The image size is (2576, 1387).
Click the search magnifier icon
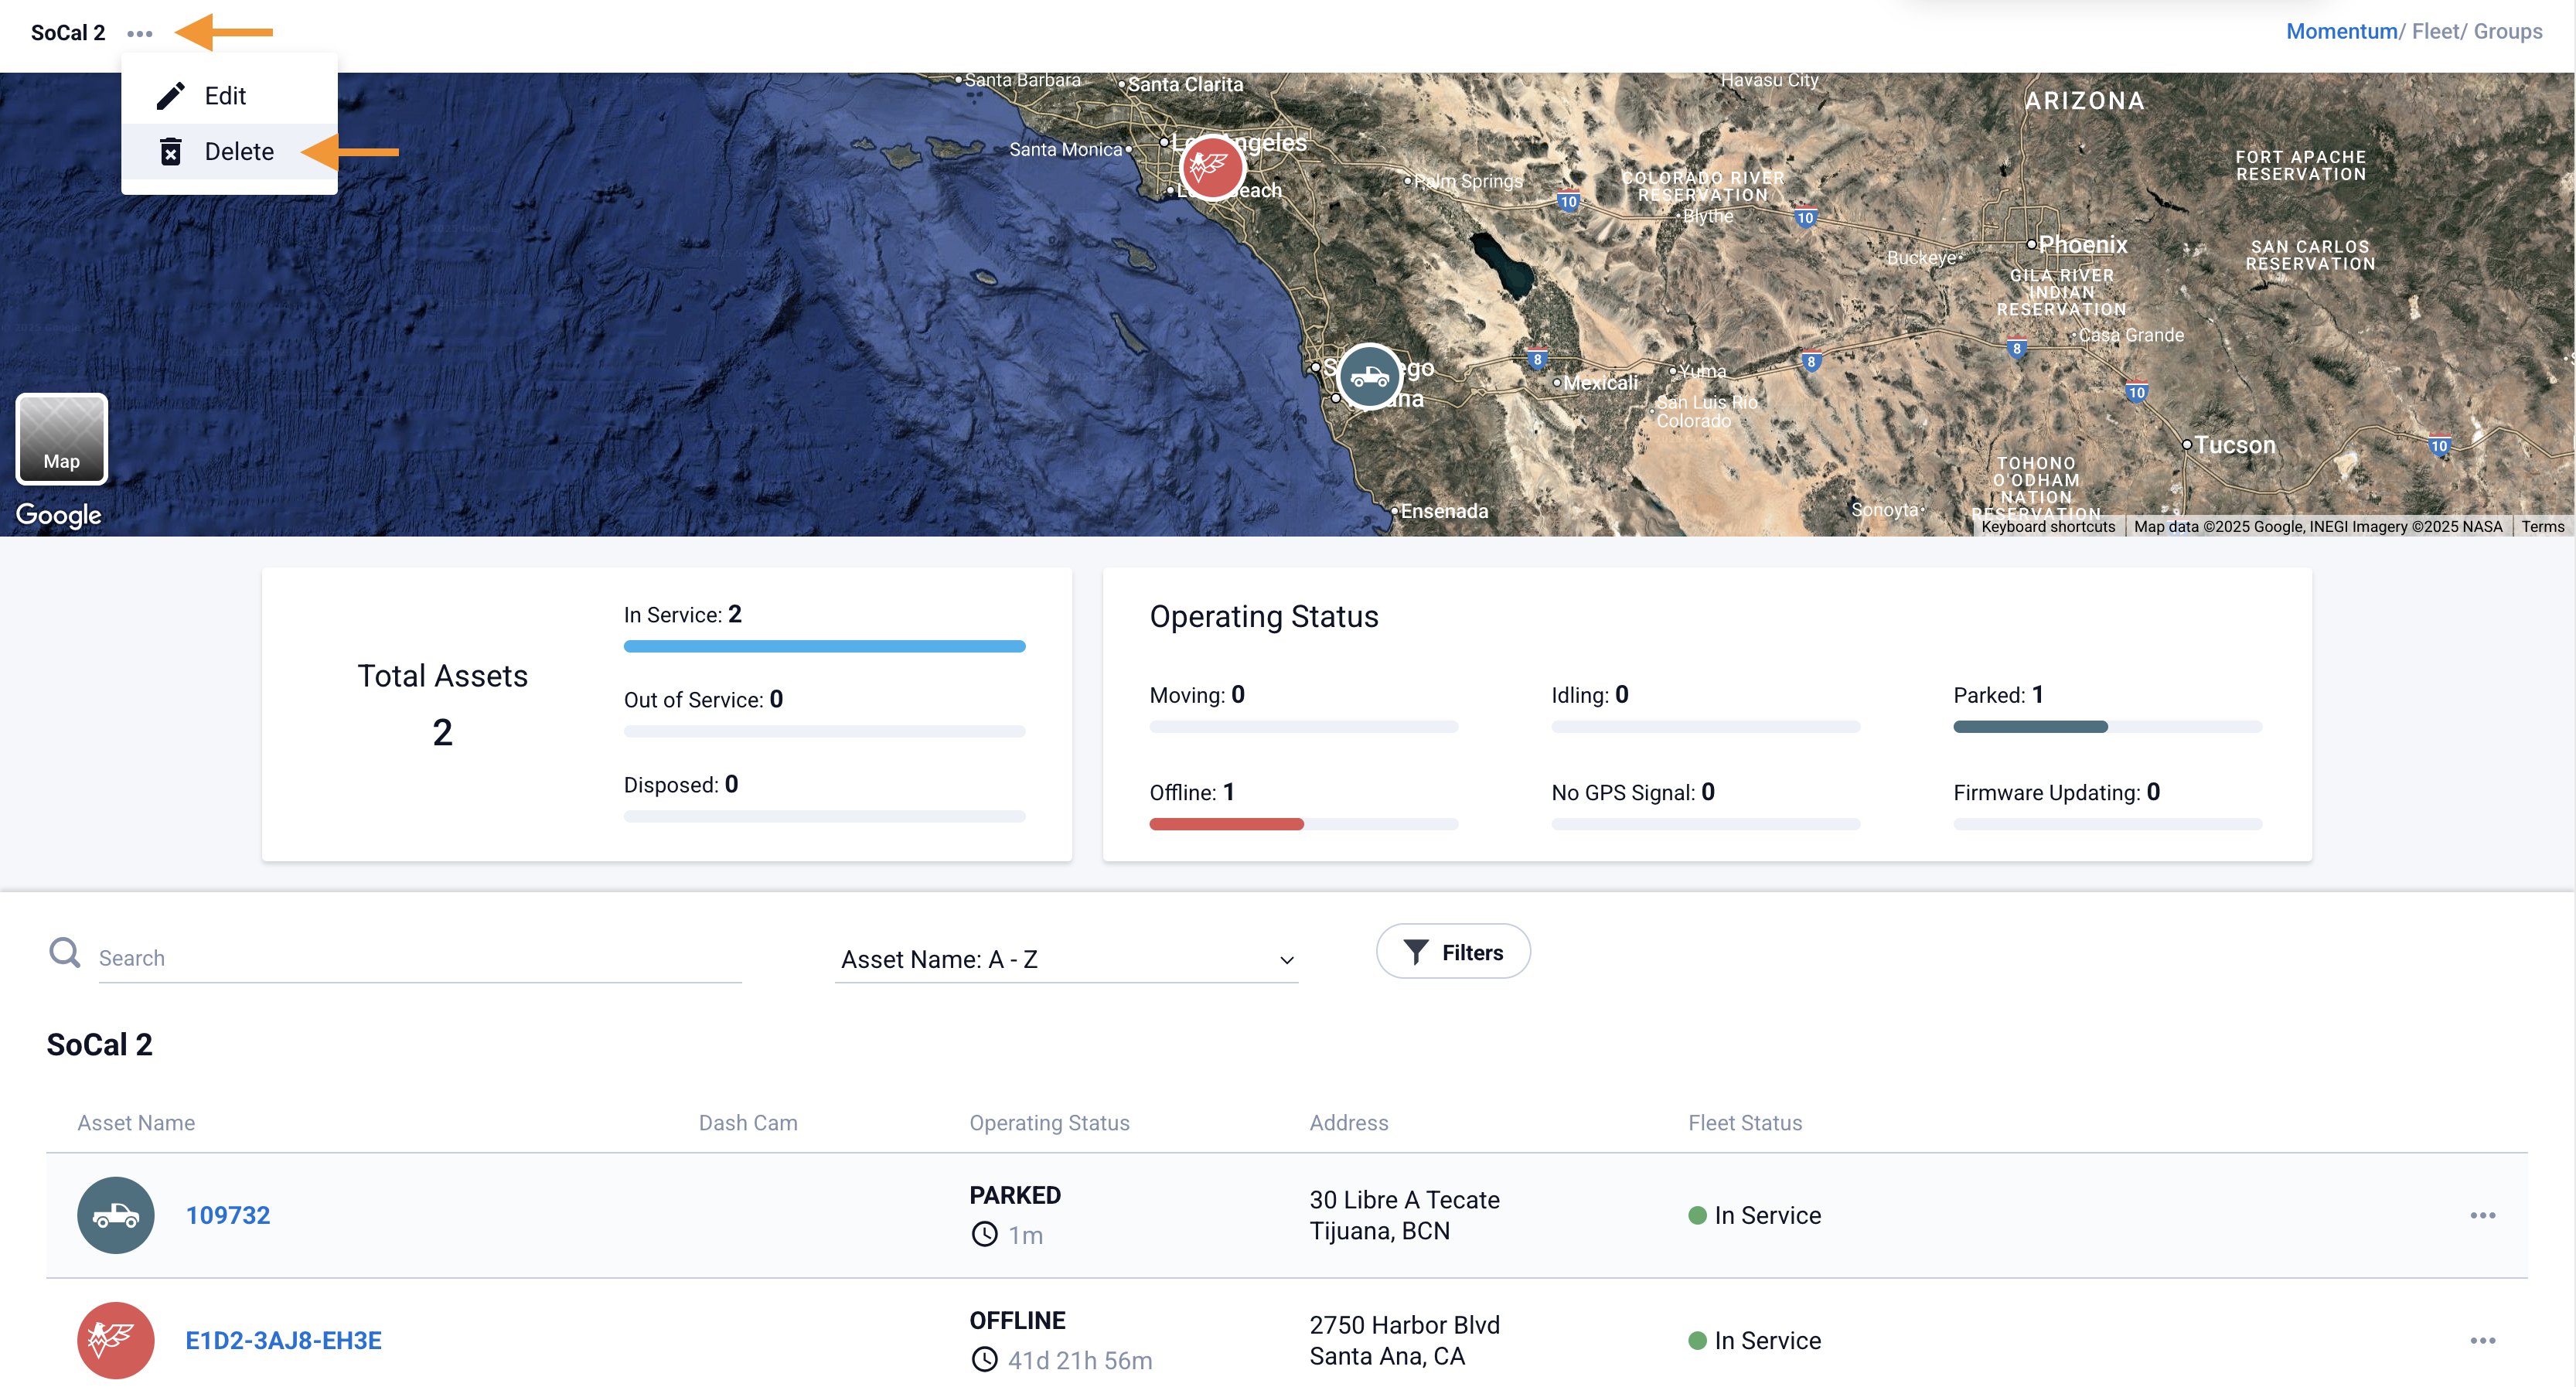click(65, 952)
